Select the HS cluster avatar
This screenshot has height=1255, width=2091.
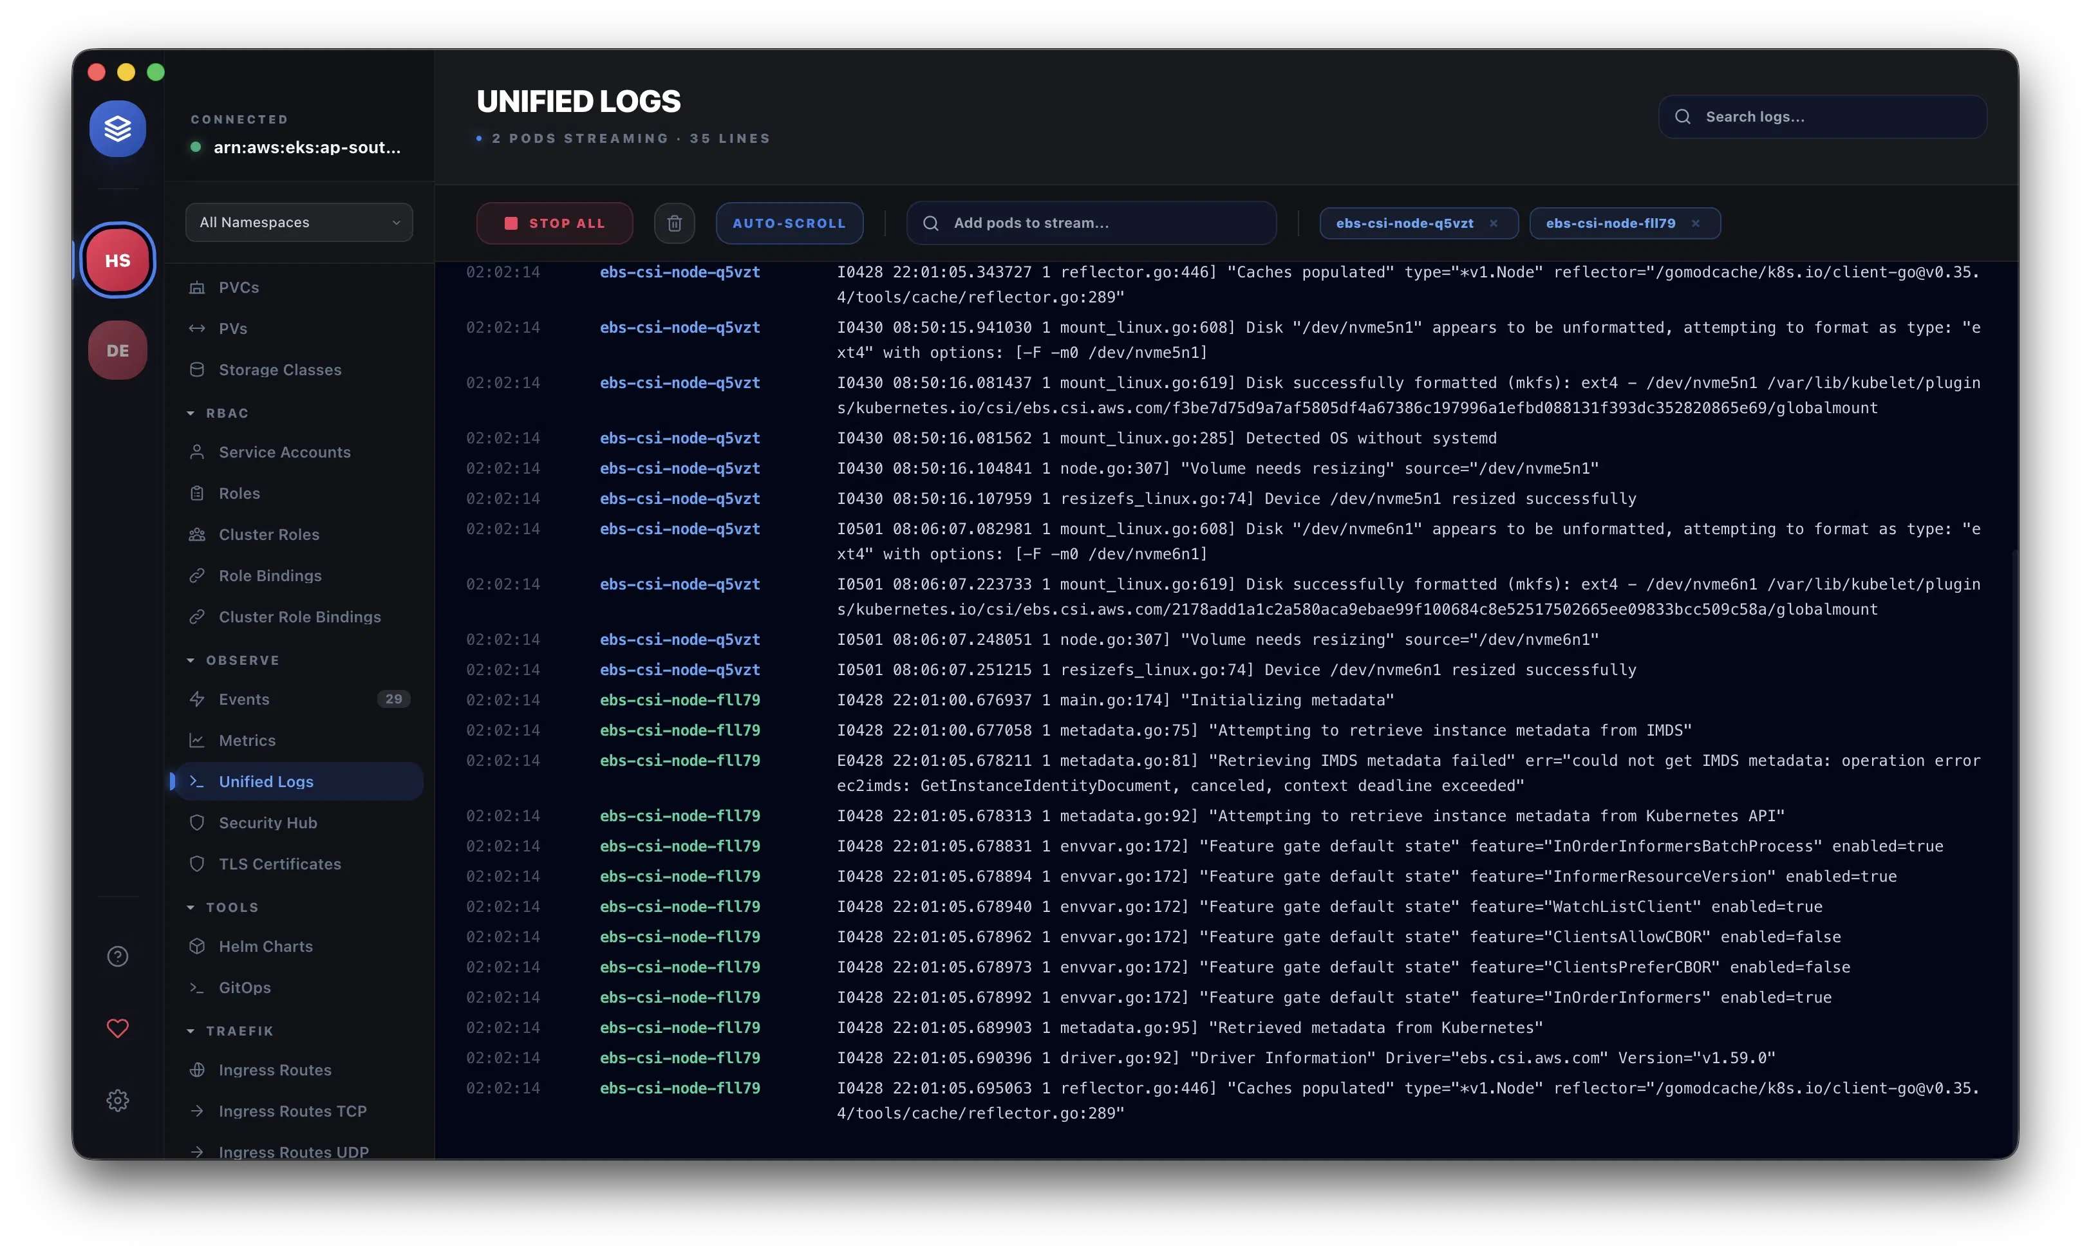(118, 261)
